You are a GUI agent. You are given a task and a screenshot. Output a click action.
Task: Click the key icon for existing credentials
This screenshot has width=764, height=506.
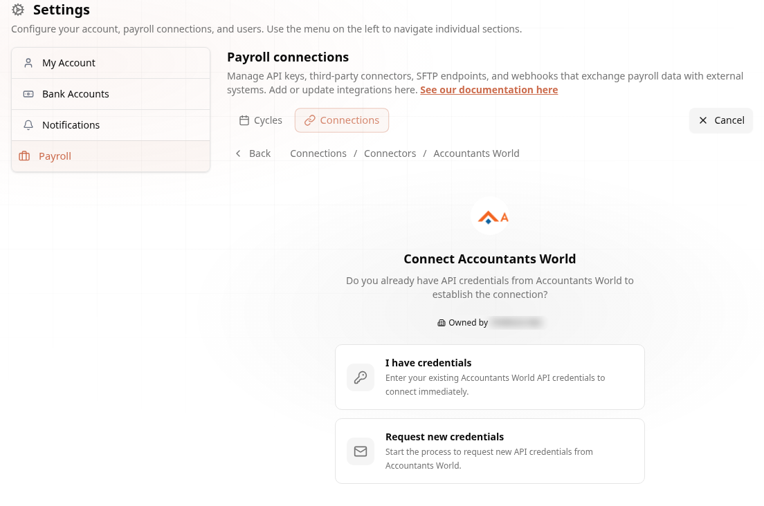(361, 377)
